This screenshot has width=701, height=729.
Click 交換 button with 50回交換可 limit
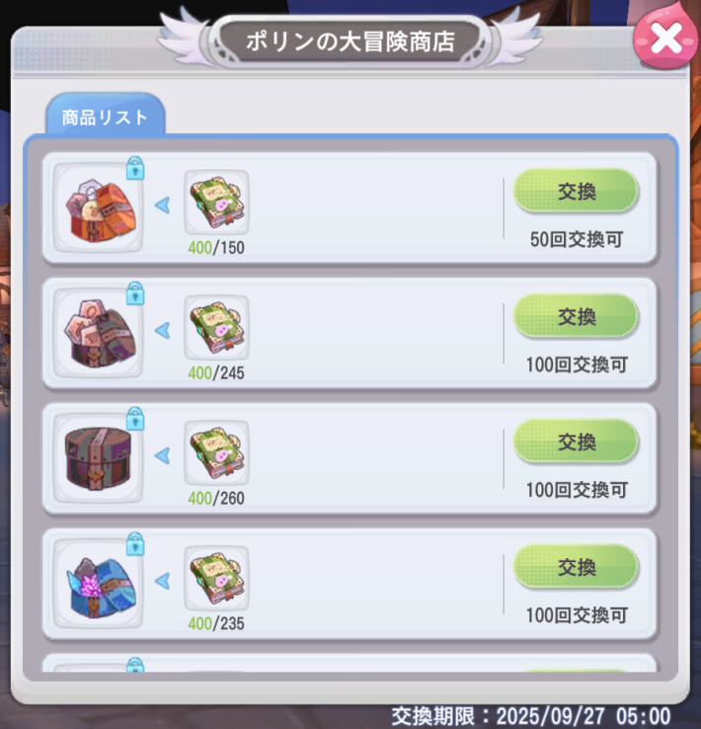click(x=576, y=191)
